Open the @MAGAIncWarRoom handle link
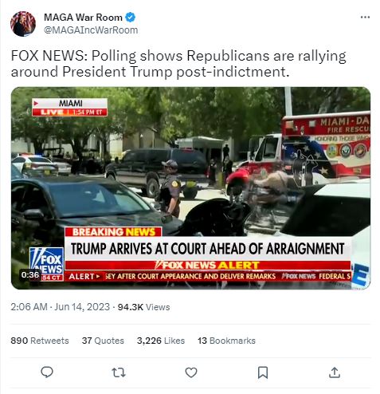Viewport: 380px width, 394px height. click(91, 30)
